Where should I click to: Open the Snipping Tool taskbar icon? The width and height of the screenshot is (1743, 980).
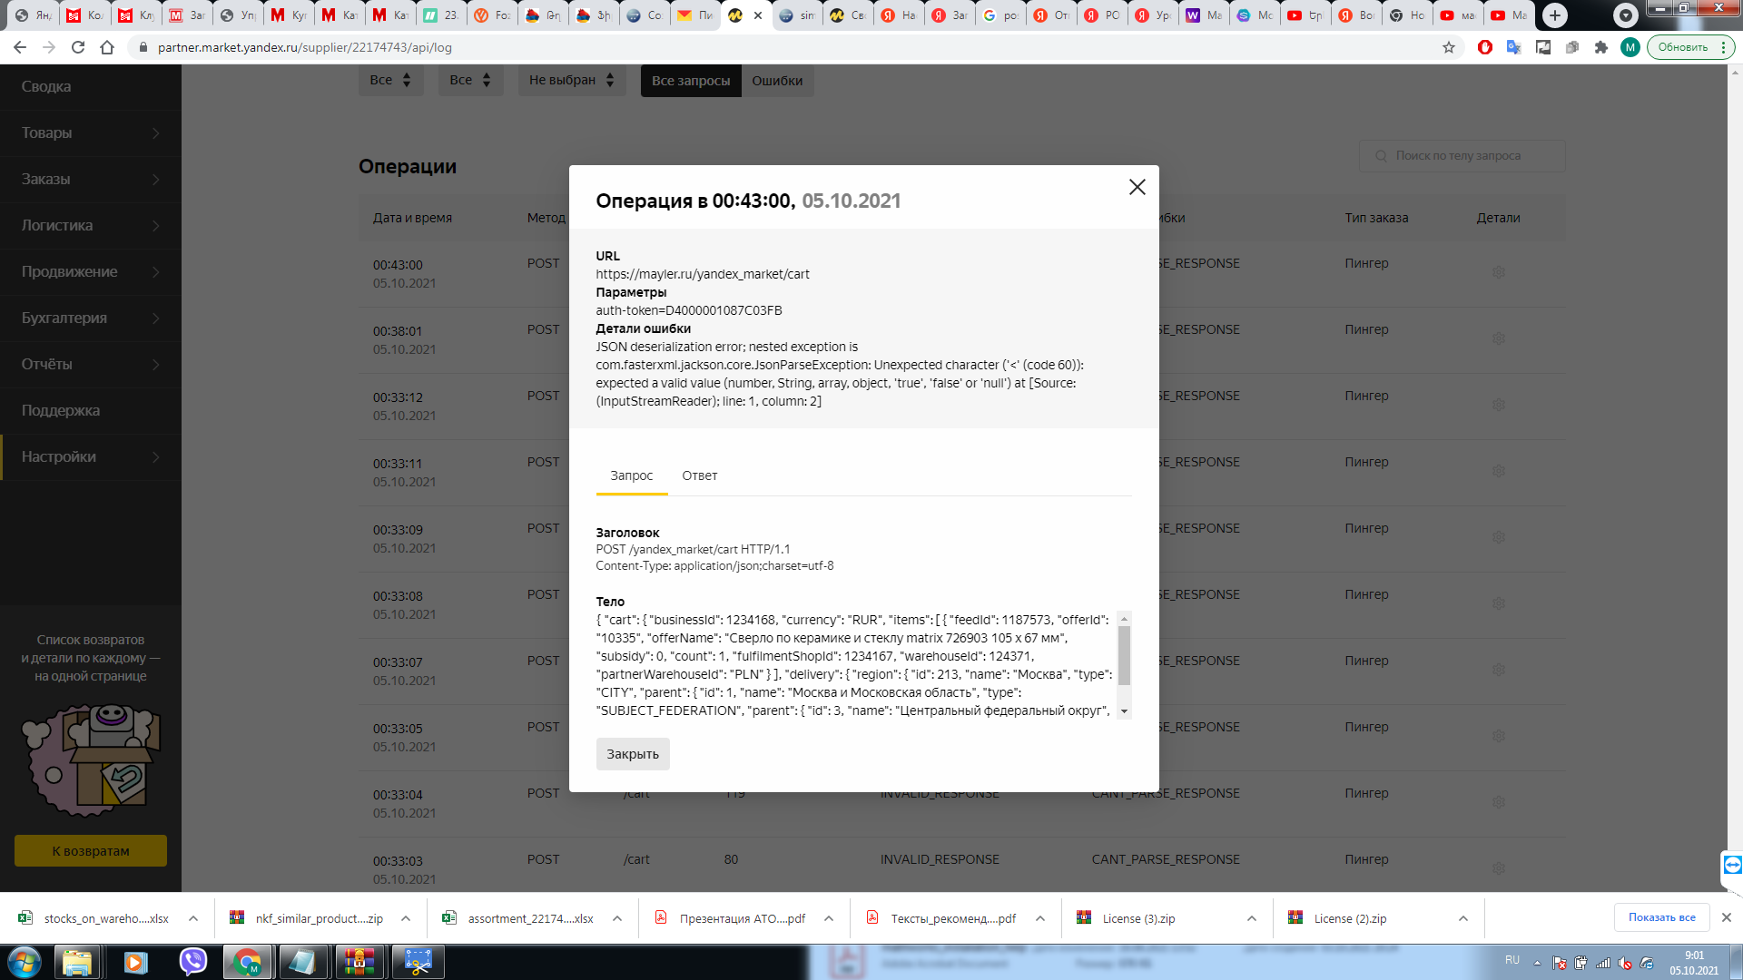pos(418,962)
